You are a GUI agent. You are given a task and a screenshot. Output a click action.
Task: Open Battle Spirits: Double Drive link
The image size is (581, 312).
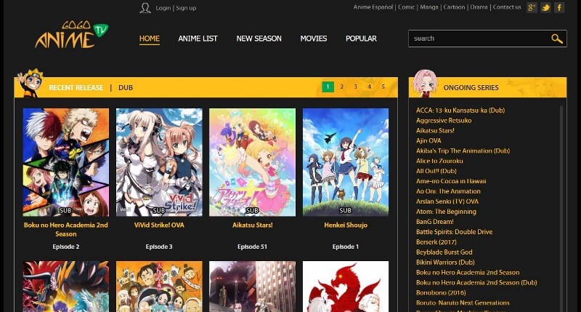click(455, 232)
